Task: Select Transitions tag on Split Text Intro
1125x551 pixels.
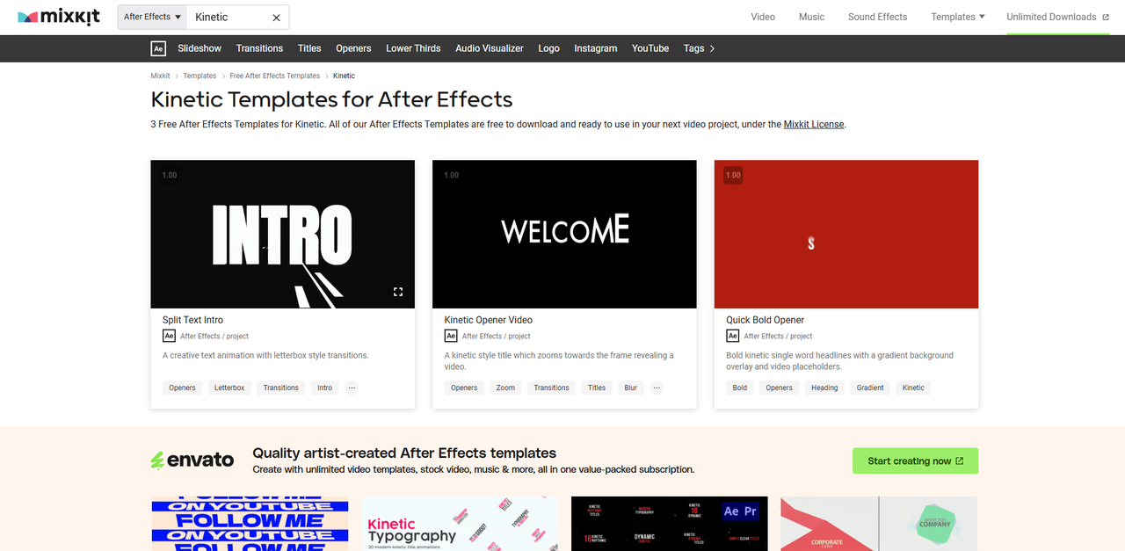Action: [281, 388]
